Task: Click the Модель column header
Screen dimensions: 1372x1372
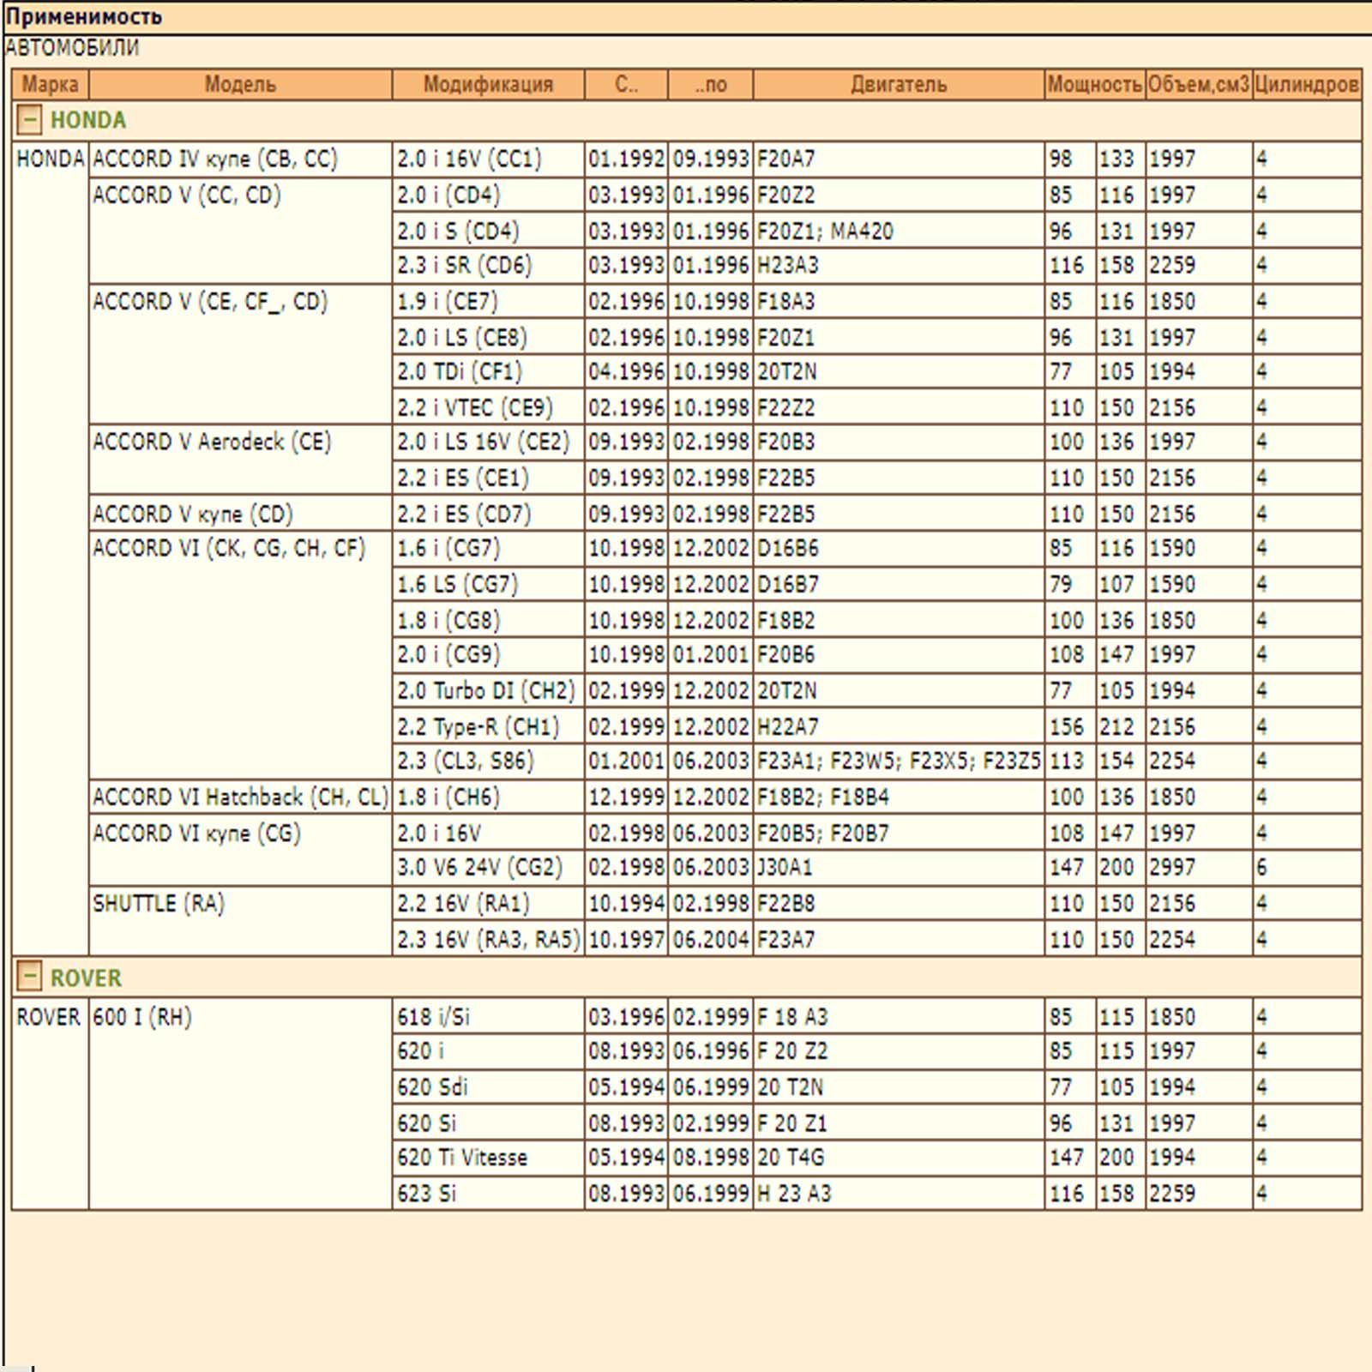Action: click(240, 84)
